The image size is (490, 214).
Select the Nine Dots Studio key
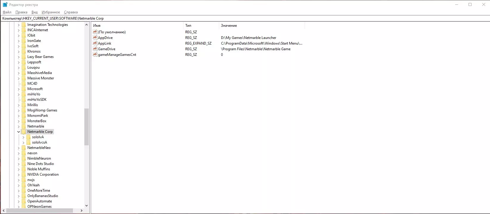[x=41, y=164]
